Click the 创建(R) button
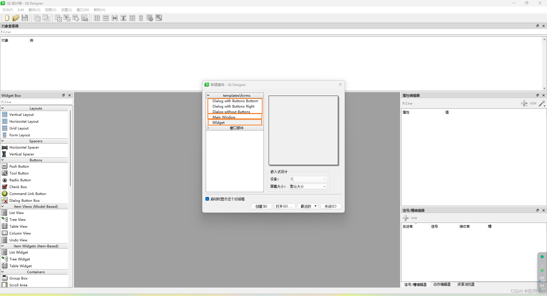 [262, 206]
